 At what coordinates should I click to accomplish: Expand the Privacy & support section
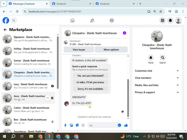click(157, 92)
